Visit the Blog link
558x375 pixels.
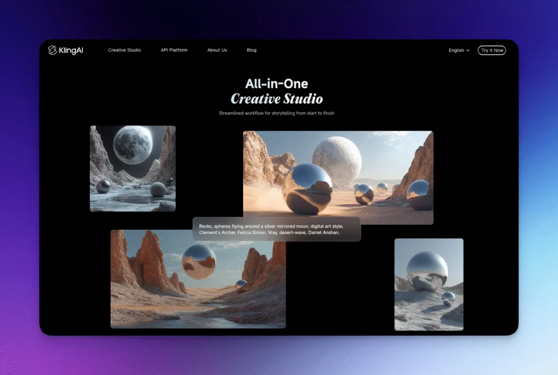point(252,50)
